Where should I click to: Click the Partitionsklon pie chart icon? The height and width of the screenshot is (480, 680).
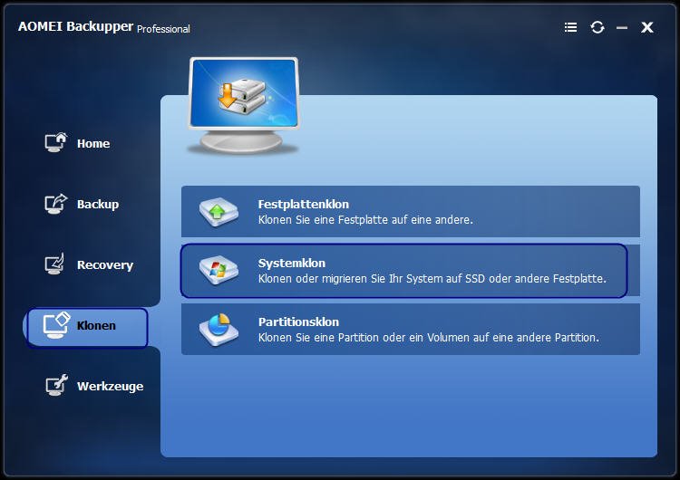(219, 330)
